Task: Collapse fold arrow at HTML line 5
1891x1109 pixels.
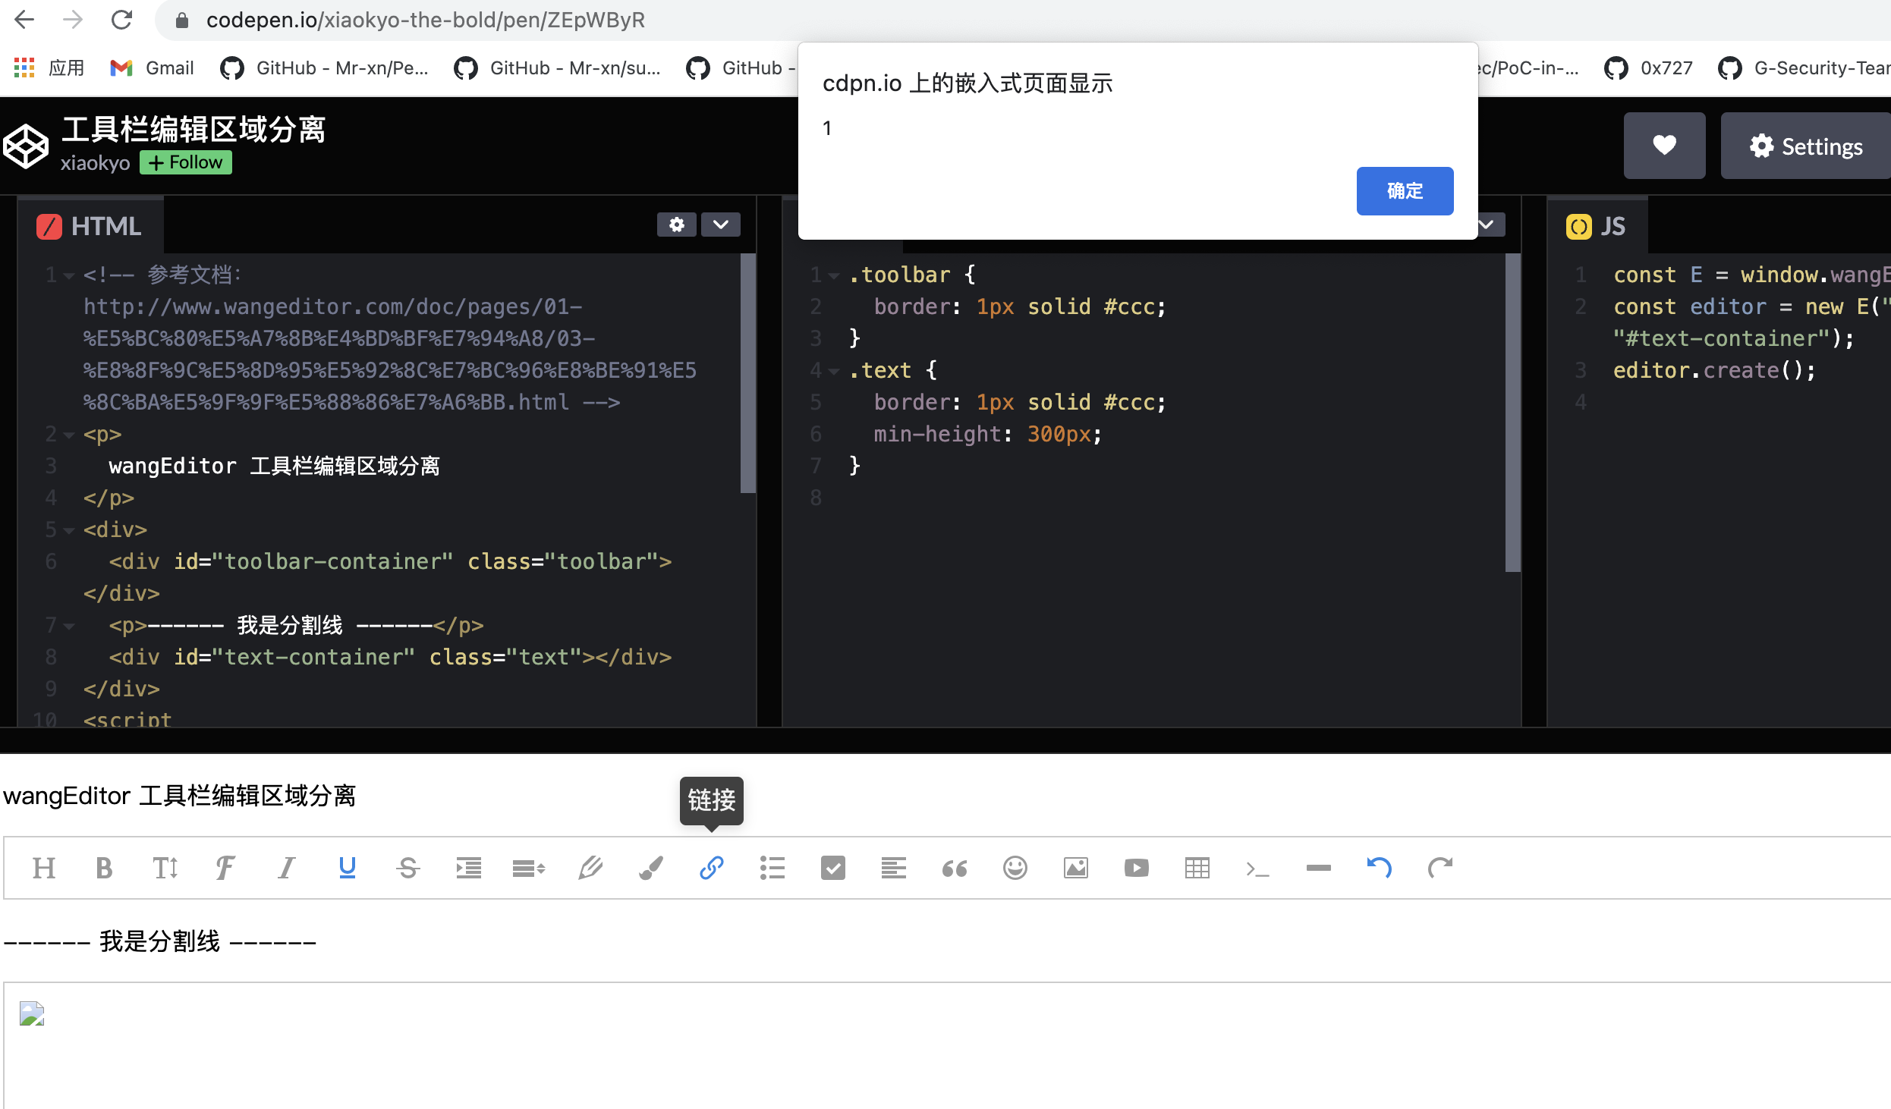Action: click(x=69, y=530)
